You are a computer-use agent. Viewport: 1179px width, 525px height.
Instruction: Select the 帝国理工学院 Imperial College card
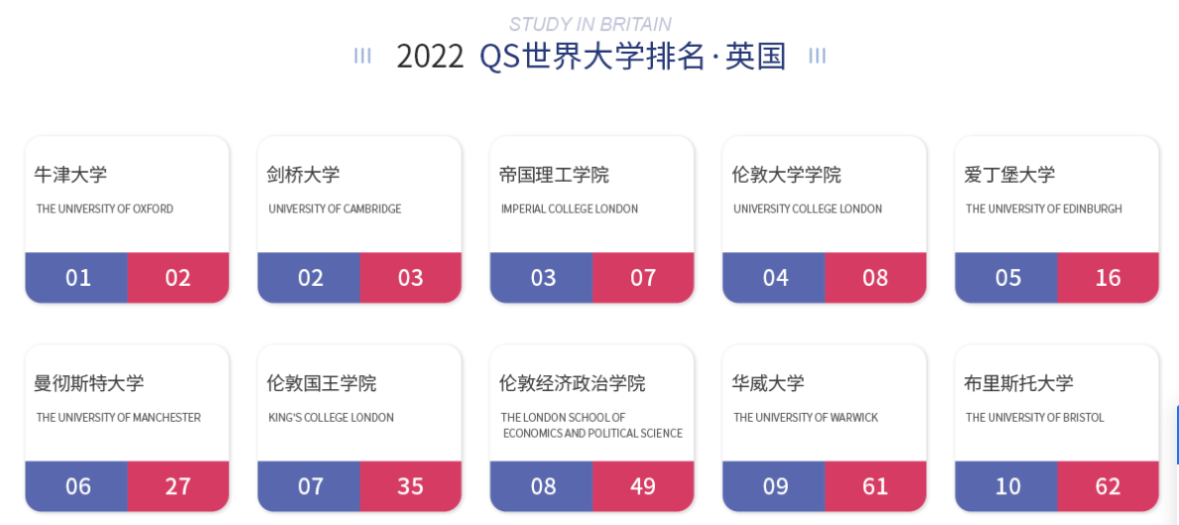click(591, 219)
